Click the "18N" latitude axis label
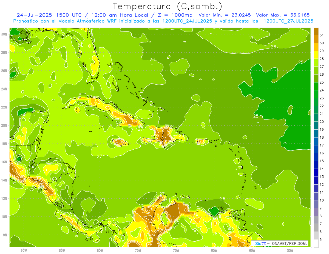 [x=4, y=144]
